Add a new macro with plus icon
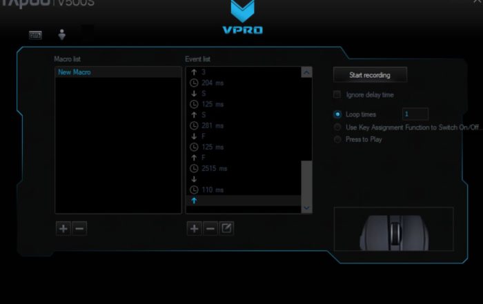Viewport: 483px width, 304px height. click(x=63, y=229)
